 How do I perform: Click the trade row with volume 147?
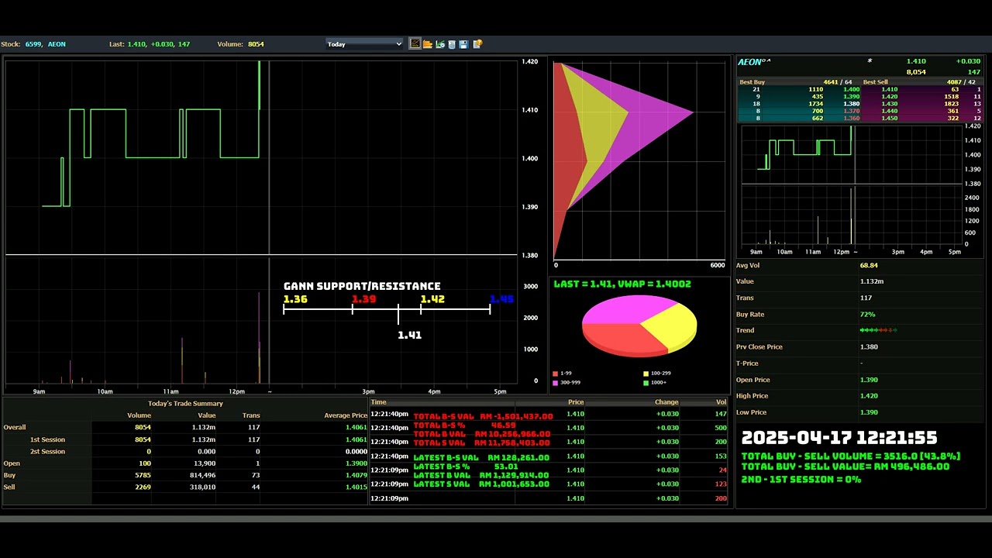click(x=549, y=414)
